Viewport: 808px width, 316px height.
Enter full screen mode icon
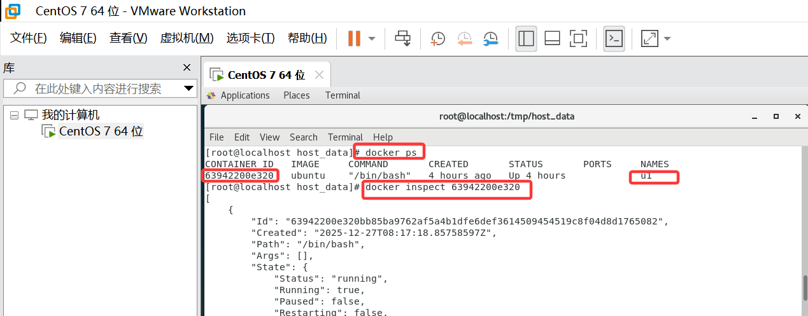(x=578, y=38)
